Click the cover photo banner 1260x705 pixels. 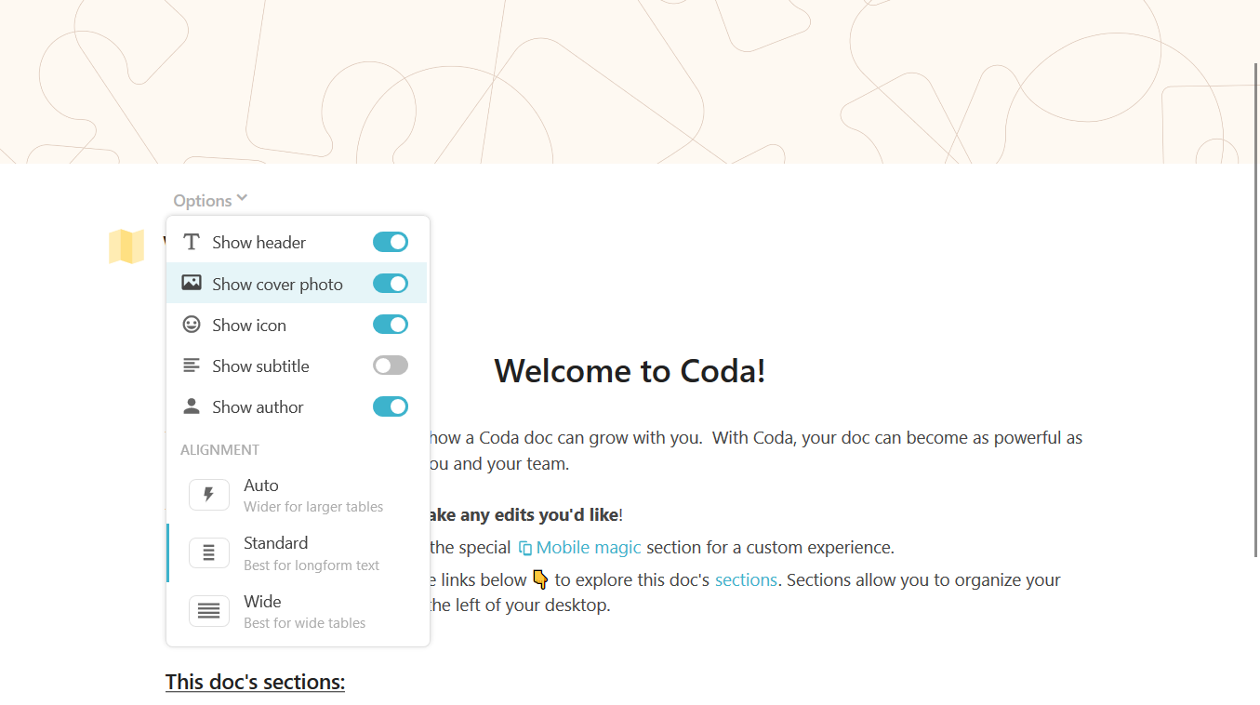pyautogui.click(x=630, y=82)
